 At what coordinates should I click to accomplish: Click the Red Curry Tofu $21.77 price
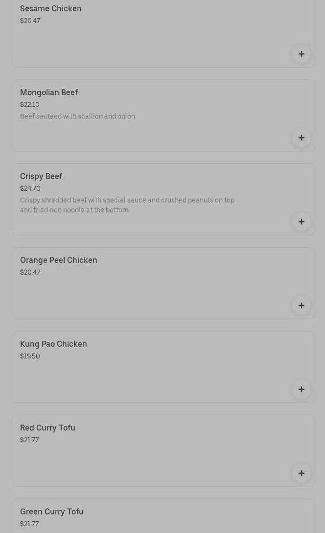point(29,440)
